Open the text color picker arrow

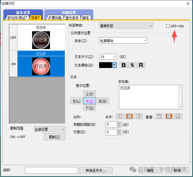tap(114, 65)
